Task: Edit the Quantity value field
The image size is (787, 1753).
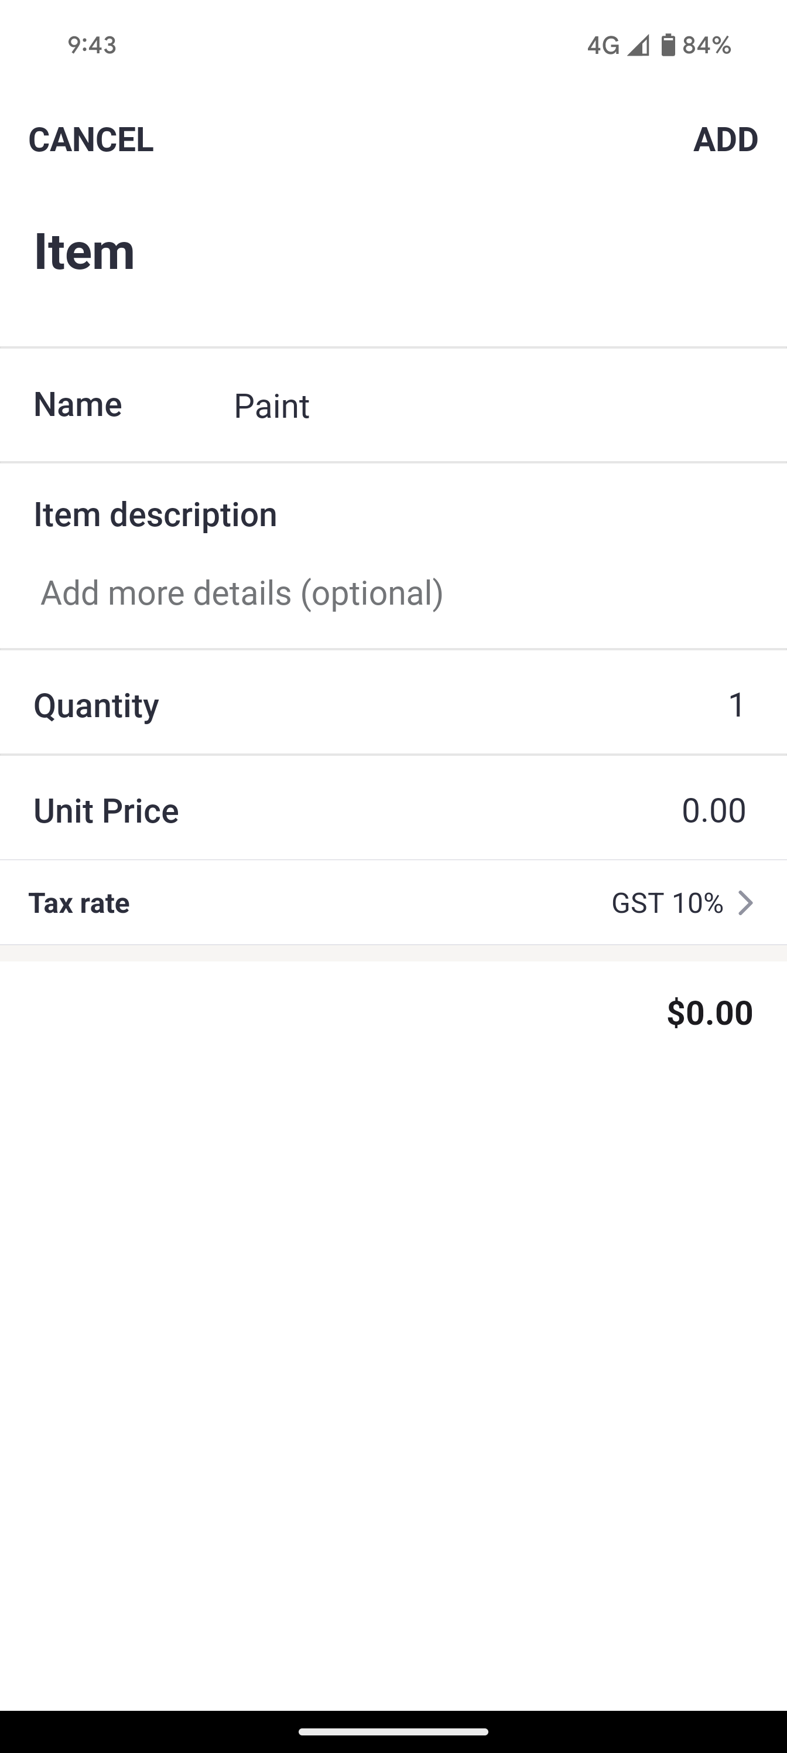Action: click(736, 705)
